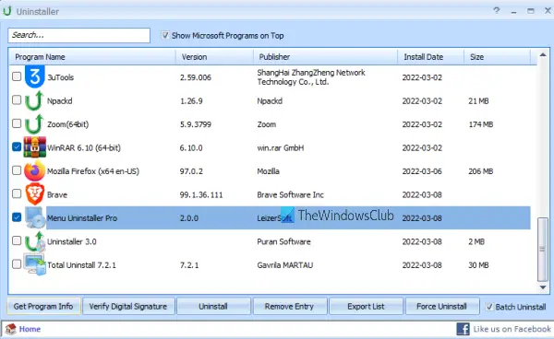Screen dimensions: 554x339
Task: Tick the Uninstaller 3.0 checkbox
Action: point(17,240)
